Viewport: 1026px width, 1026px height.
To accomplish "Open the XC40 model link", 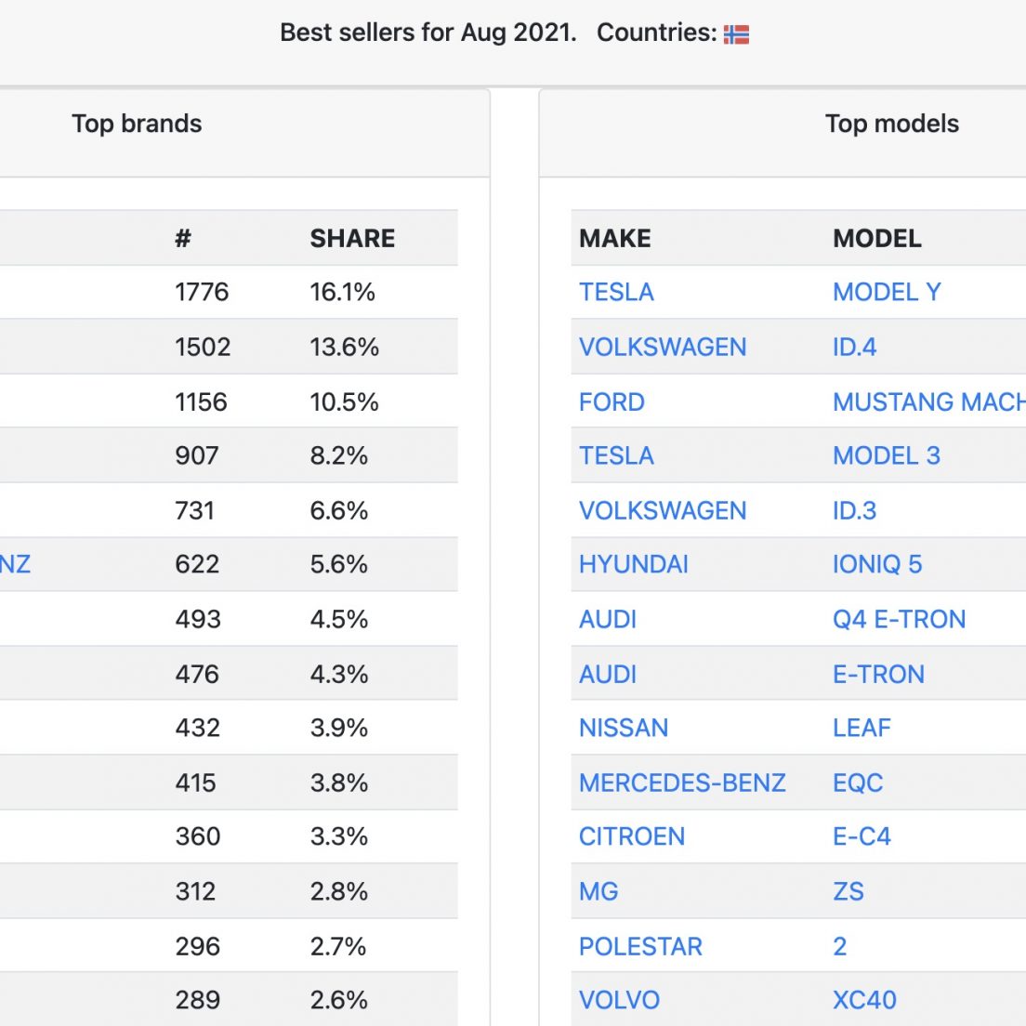I will [864, 1000].
